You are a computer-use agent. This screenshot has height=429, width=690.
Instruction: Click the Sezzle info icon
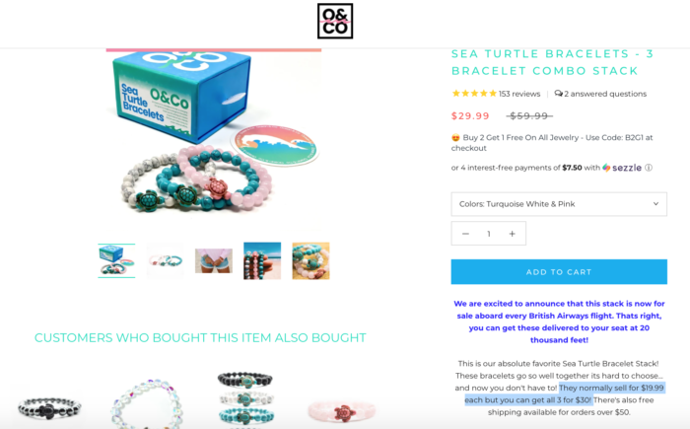649,168
